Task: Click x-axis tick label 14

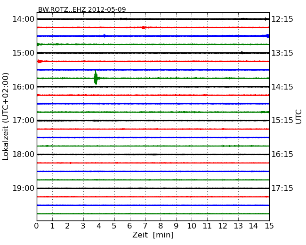Action: (x=254, y=226)
